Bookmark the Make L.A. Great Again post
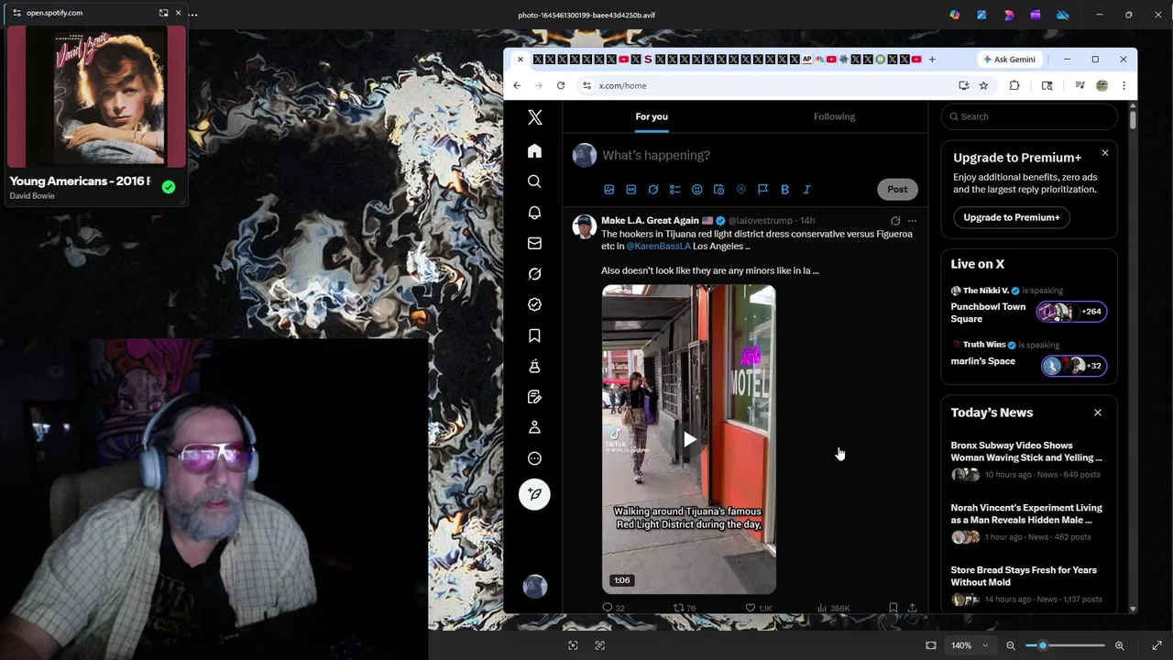Viewport: 1173px width, 660px height. coord(893,608)
